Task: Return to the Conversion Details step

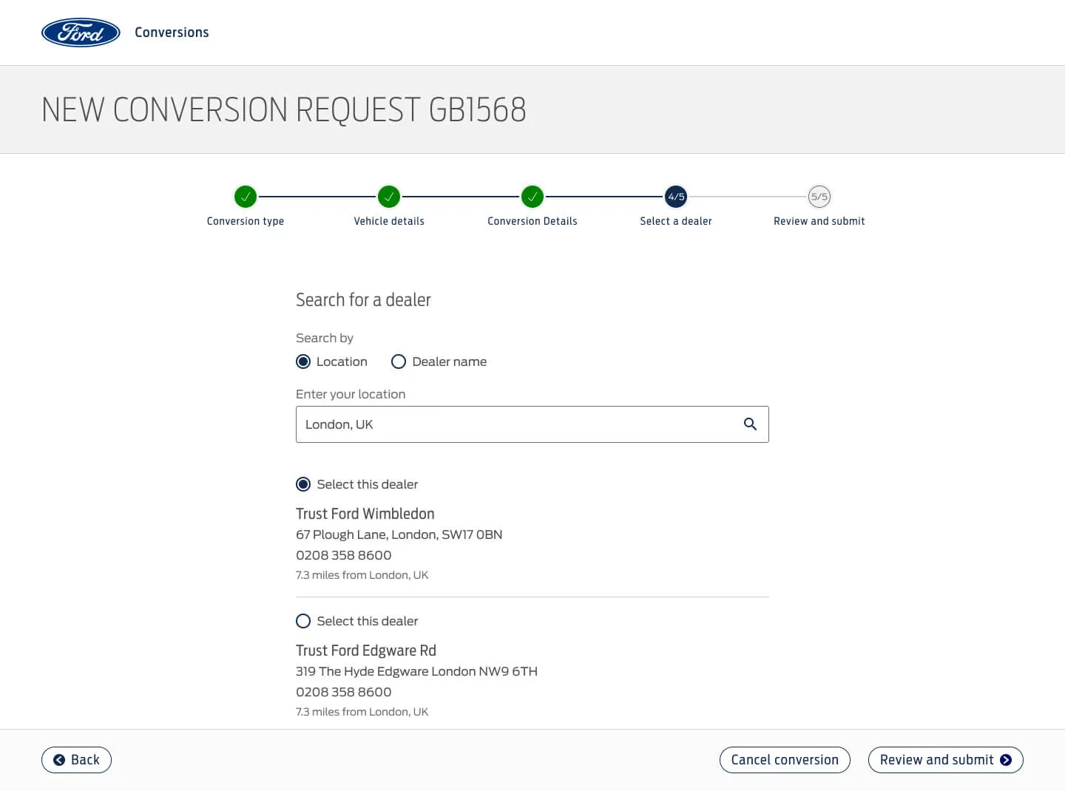Action: pyautogui.click(x=532, y=197)
